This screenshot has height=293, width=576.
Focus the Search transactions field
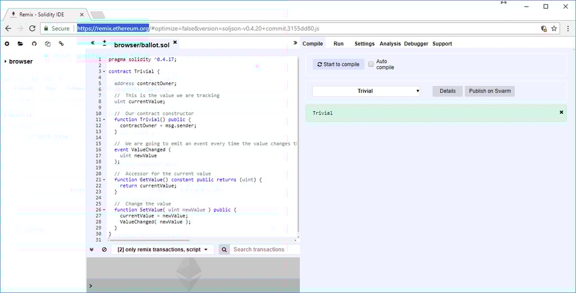264,249
